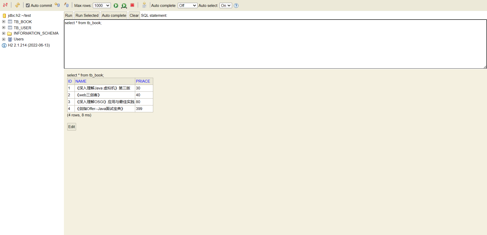Viewport: 487px width, 235px height.
Task: Click the Command history icon
Action: pos(144,5)
